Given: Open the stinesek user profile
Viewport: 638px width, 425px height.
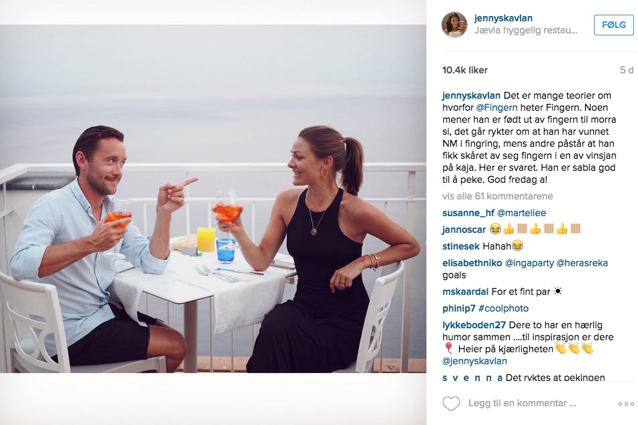Looking at the screenshot, I should click(461, 246).
